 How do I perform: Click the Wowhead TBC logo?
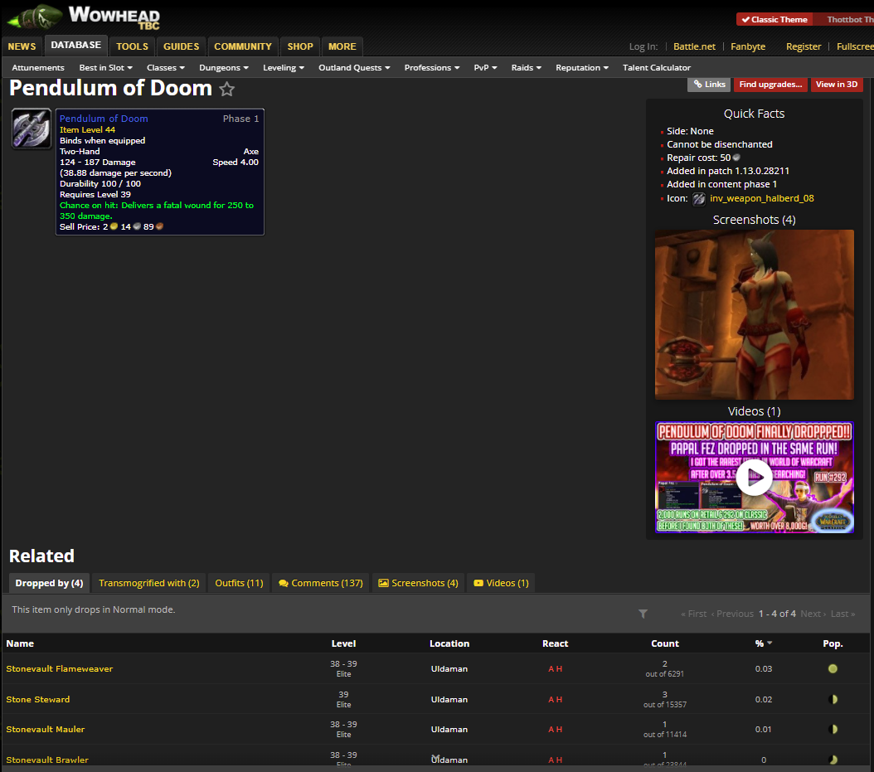pyautogui.click(x=90, y=17)
